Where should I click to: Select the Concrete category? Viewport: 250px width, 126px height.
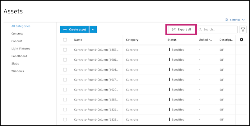click(x=17, y=34)
